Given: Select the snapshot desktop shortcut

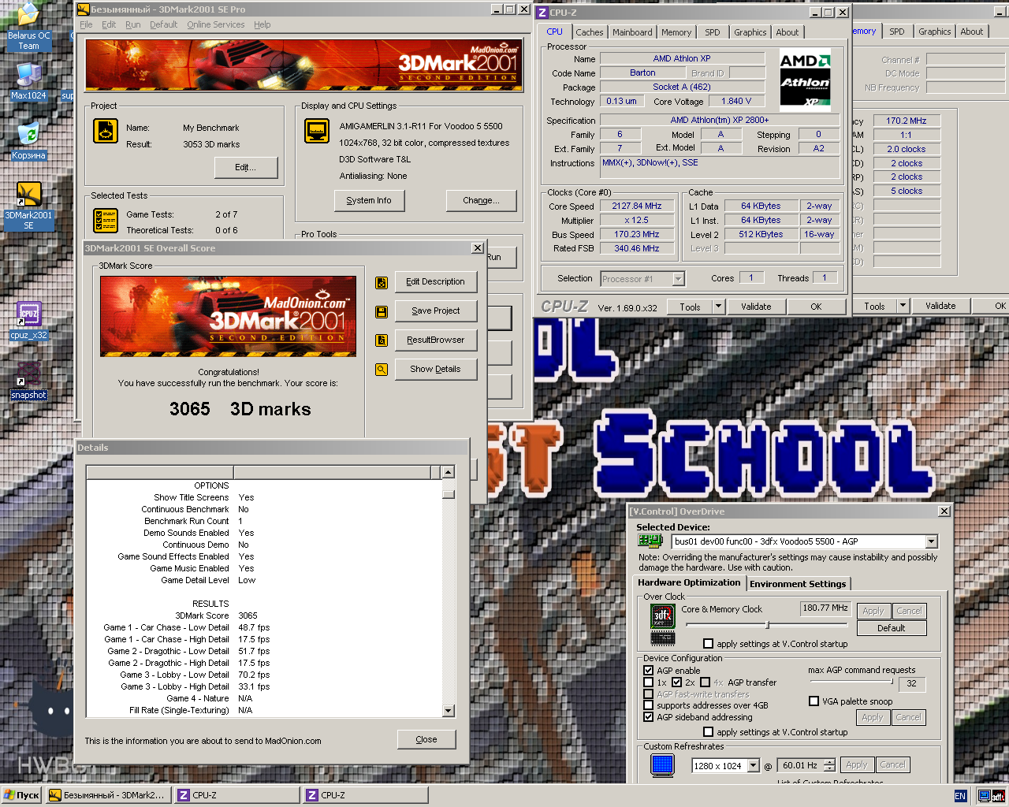Looking at the screenshot, I should click(28, 381).
